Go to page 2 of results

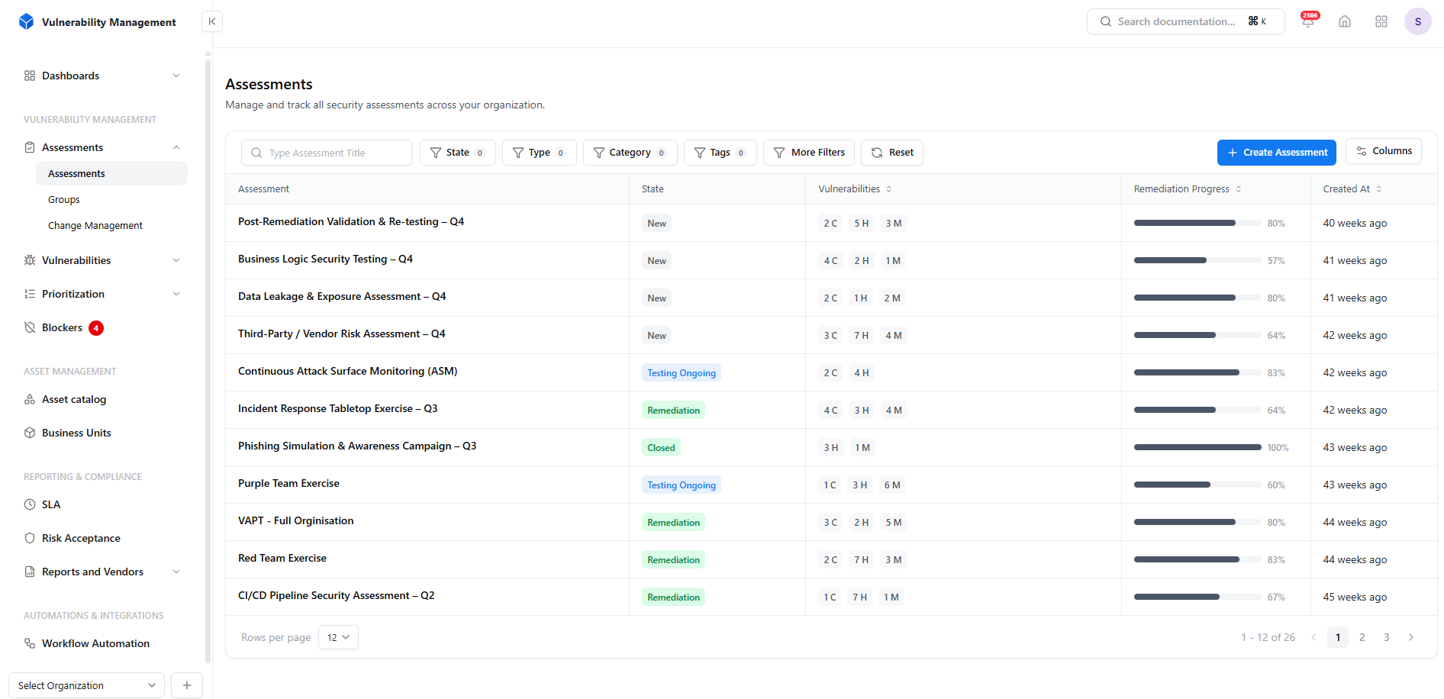(1362, 637)
